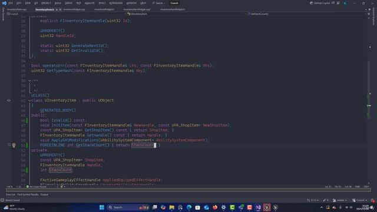
Task: Switch to Visual Studio taskbar icon
Action: pyautogui.click(x=258, y=207)
